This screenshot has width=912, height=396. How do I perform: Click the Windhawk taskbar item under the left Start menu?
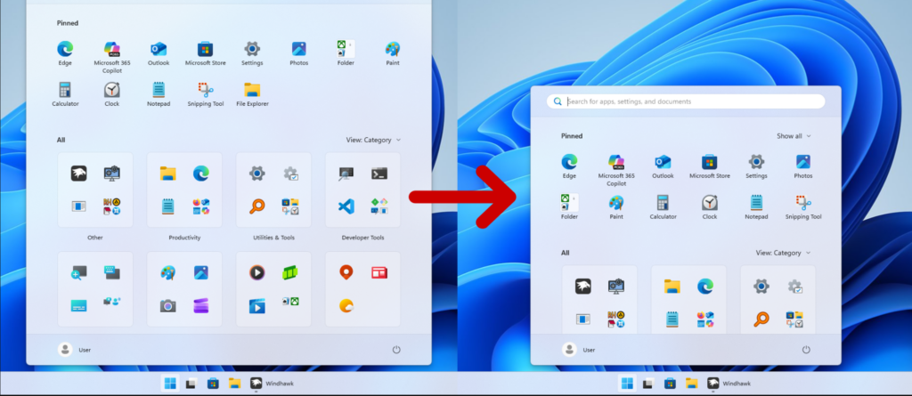click(x=273, y=384)
